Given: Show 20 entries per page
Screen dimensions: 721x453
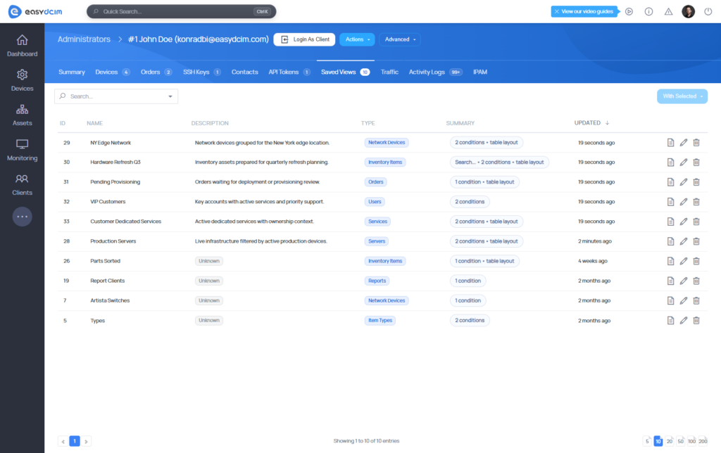Looking at the screenshot, I should (x=670, y=441).
